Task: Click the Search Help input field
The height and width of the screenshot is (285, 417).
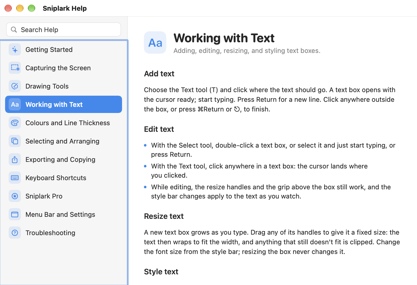Action: pyautogui.click(x=64, y=30)
